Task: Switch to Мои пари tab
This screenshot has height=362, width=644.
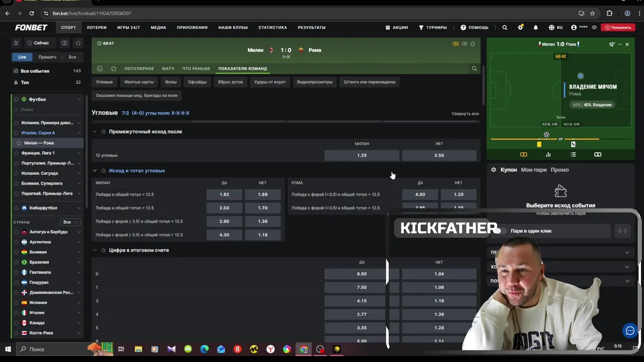Action: (534, 170)
